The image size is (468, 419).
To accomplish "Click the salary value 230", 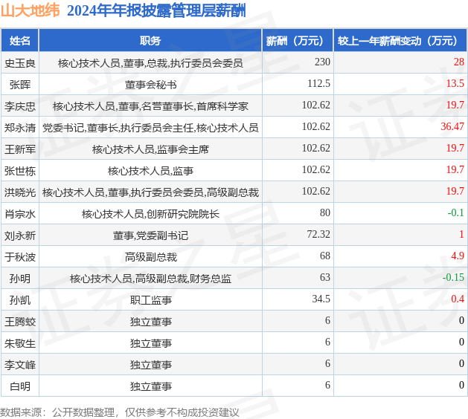I will coord(322,62).
